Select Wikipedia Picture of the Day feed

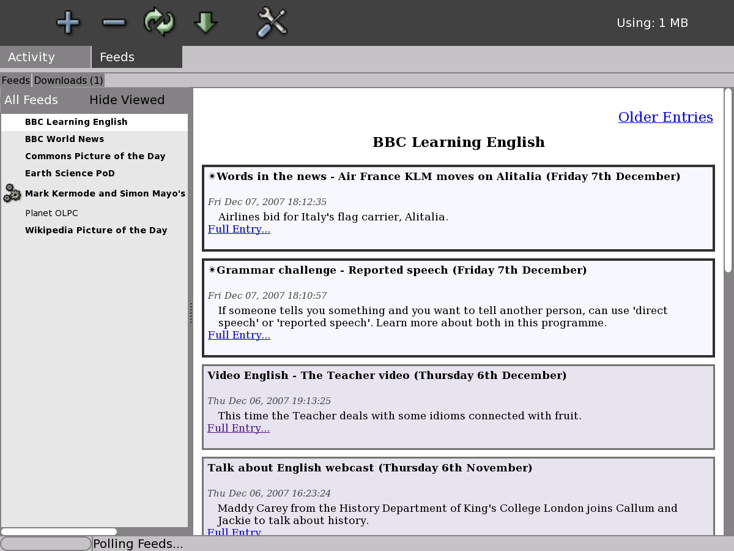[x=96, y=230]
